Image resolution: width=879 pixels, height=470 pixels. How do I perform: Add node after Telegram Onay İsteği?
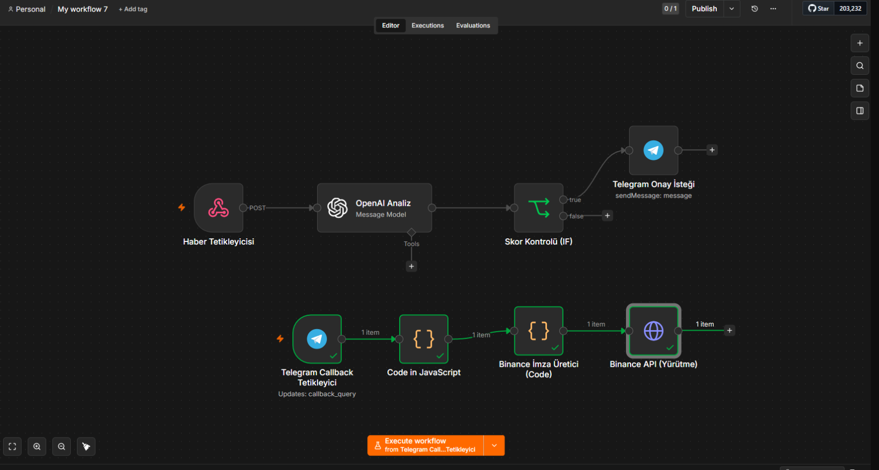tap(712, 150)
